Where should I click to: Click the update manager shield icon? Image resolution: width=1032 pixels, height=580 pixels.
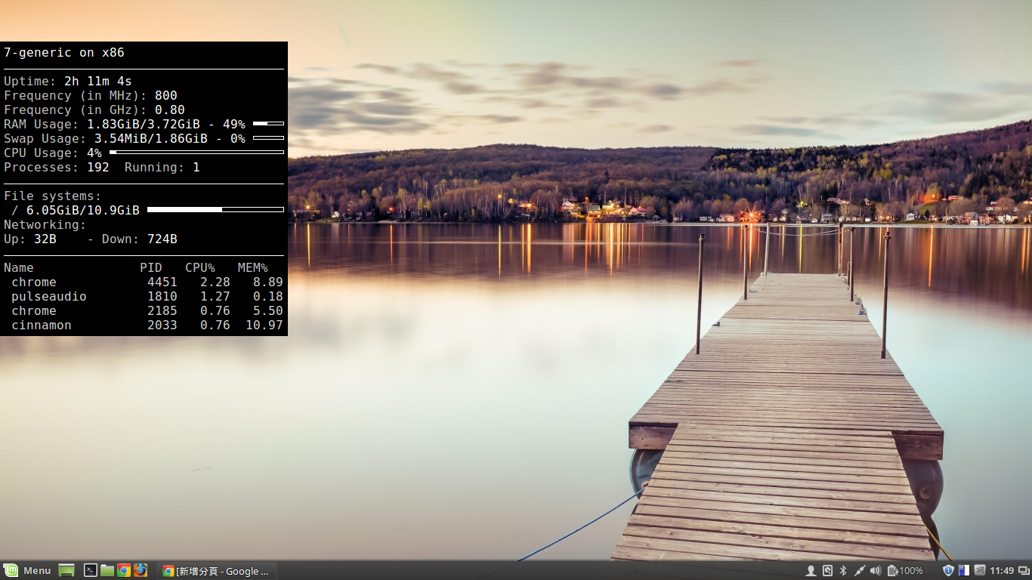click(948, 571)
